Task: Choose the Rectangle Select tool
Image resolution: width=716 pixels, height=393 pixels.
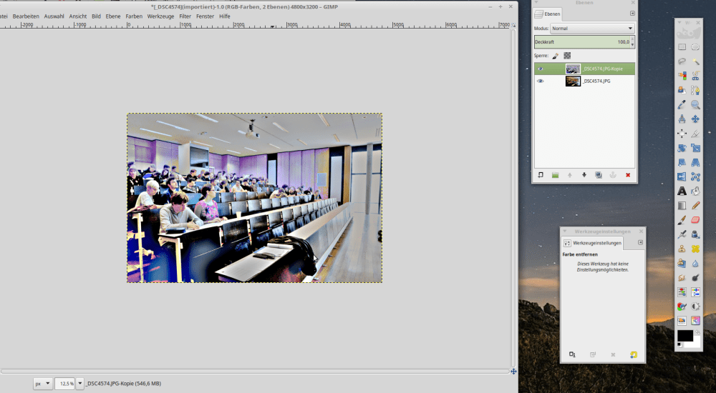Action: pos(682,47)
